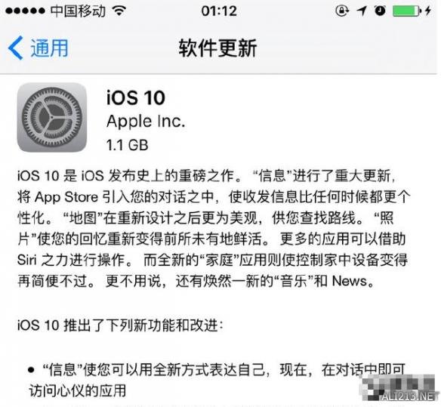441x407 pixels.
Task: Tap the 01:12 clock in status bar
Action: 219,11
